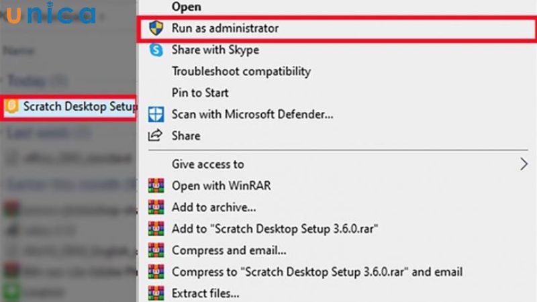Viewport: 537px width, 302px height.
Task: Select Open from the context menu
Action: [x=186, y=7]
